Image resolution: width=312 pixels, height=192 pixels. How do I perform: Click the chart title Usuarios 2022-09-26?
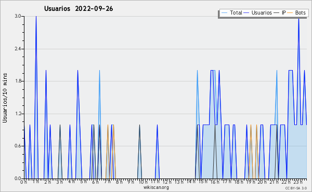coord(79,9)
